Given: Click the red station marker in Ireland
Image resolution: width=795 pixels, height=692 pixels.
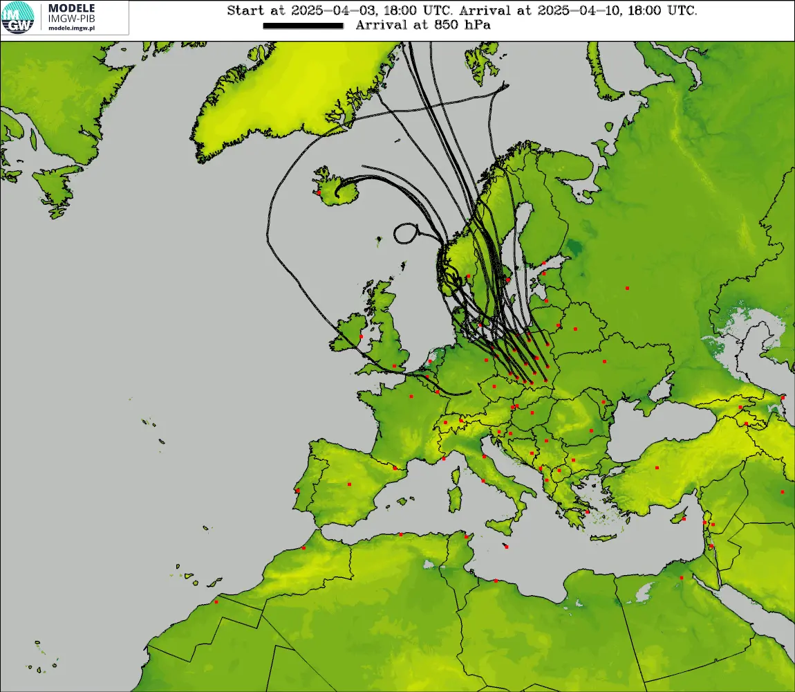Looking at the screenshot, I should pos(361,336).
